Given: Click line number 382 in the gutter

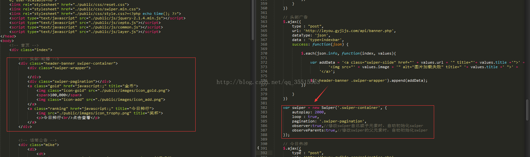Looking at the screenshot, I should [x=264, y=108].
